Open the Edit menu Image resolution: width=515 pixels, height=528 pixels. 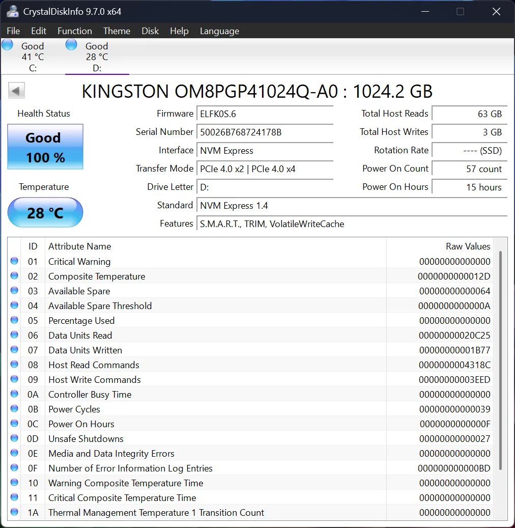point(39,31)
